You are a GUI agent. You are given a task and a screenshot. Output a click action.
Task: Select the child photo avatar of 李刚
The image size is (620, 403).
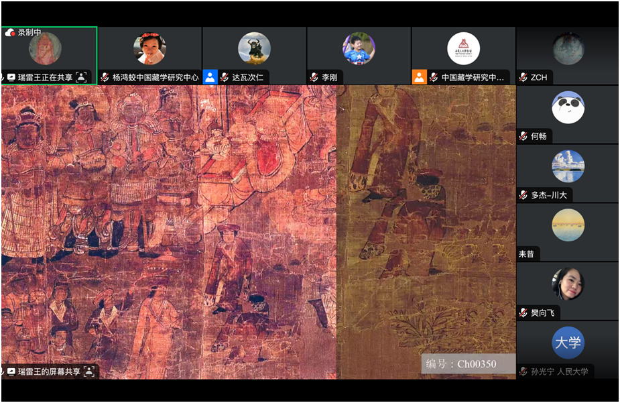coord(359,49)
